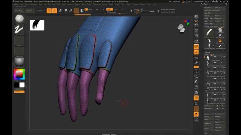Click the Live Boolean button
241x135 pixels.
40,11
